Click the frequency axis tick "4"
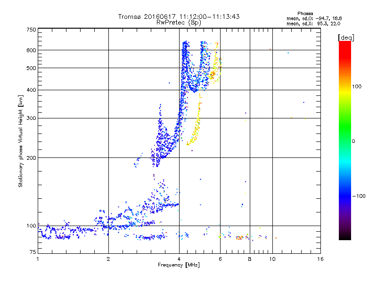 [179, 259]
